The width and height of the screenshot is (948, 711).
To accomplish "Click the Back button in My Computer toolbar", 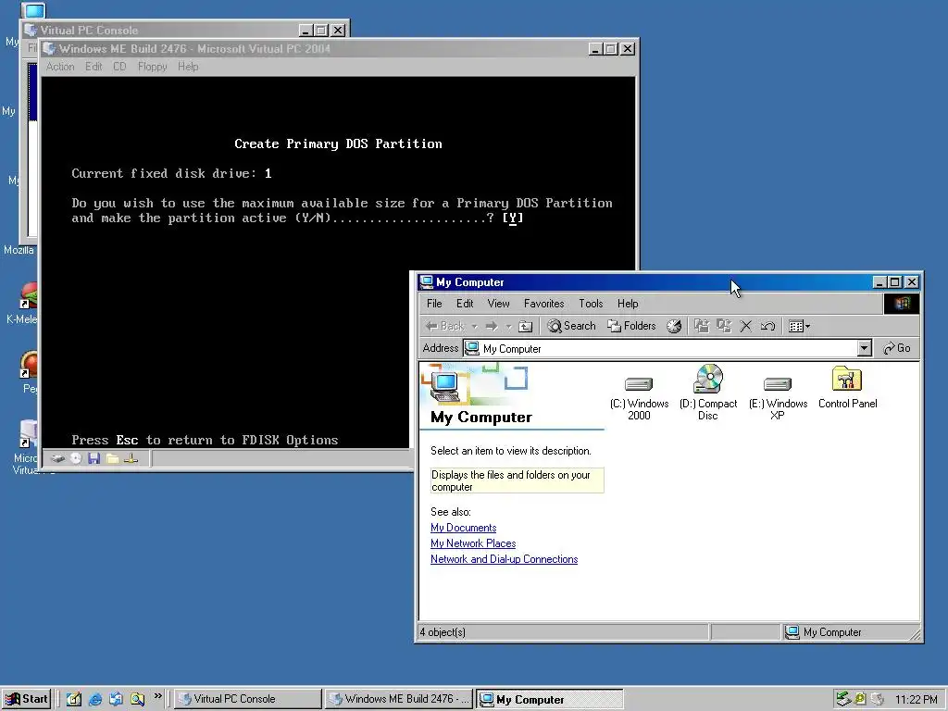I will [x=445, y=326].
